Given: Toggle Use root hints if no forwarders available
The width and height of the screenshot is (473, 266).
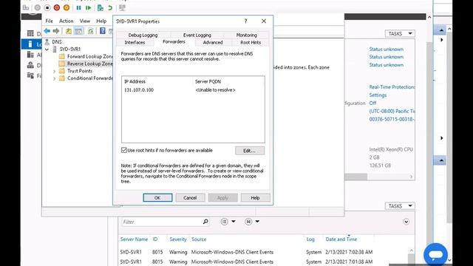Looking at the screenshot, I should coord(123,150).
